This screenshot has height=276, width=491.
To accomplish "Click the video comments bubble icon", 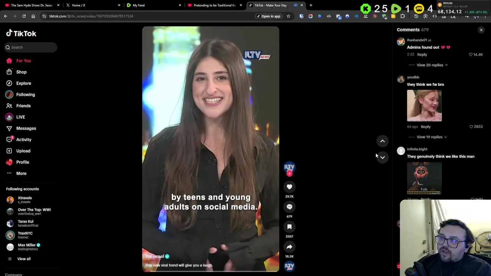I will [289, 207].
